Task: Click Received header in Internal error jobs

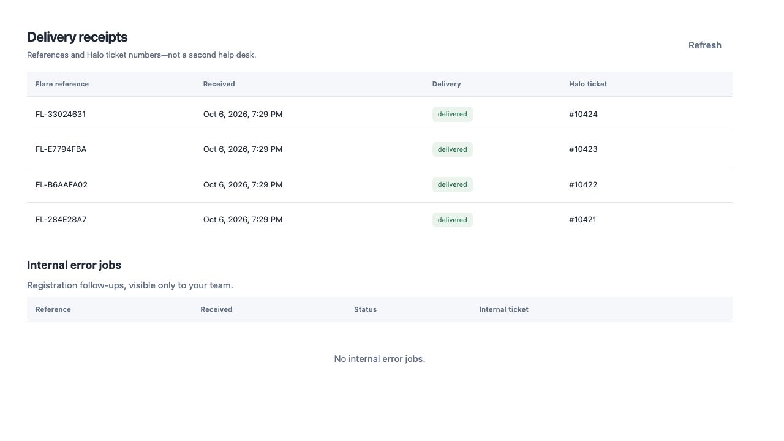Action: (216, 310)
